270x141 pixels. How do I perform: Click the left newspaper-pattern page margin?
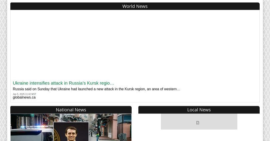tap(3, 67)
